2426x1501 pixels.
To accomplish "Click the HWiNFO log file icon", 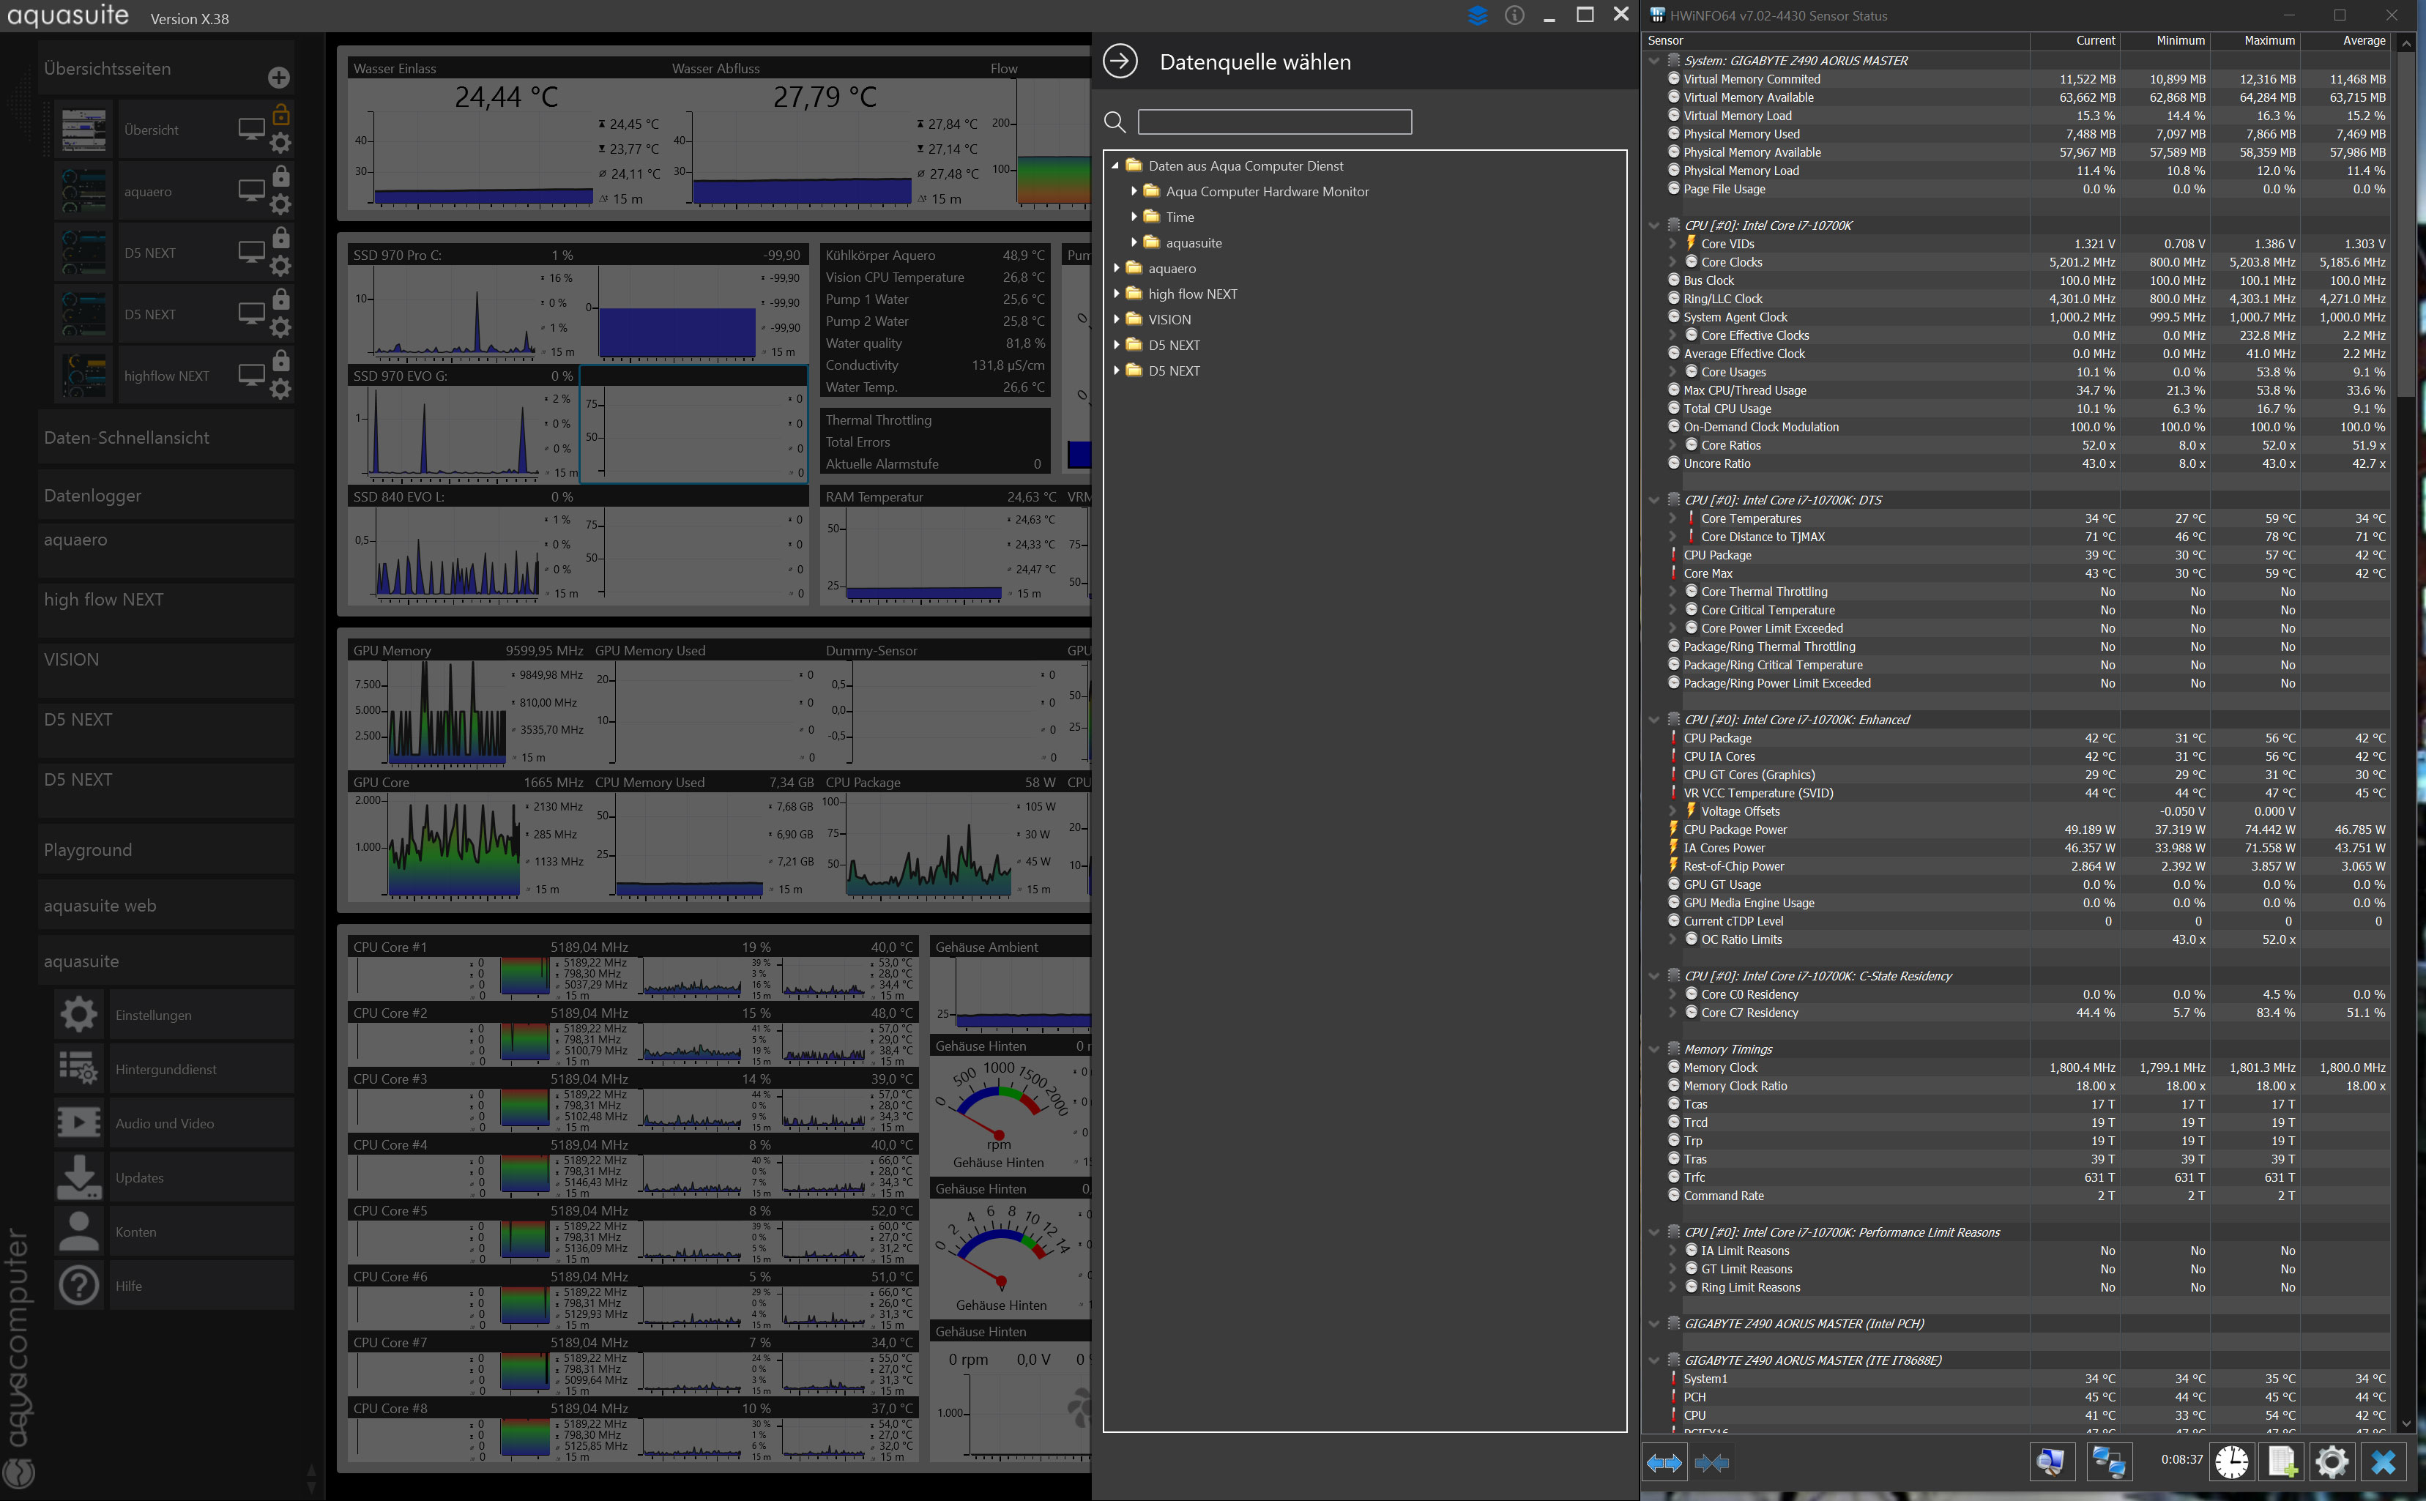I will pyautogui.click(x=2281, y=1461).
